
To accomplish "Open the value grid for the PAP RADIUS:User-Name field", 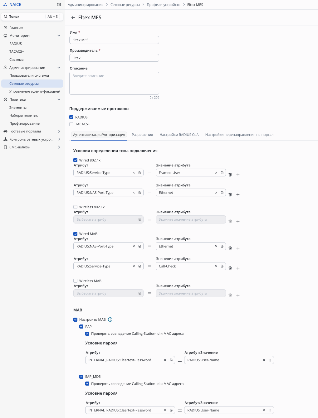I will pyautogui.click(x=270, y=360).
